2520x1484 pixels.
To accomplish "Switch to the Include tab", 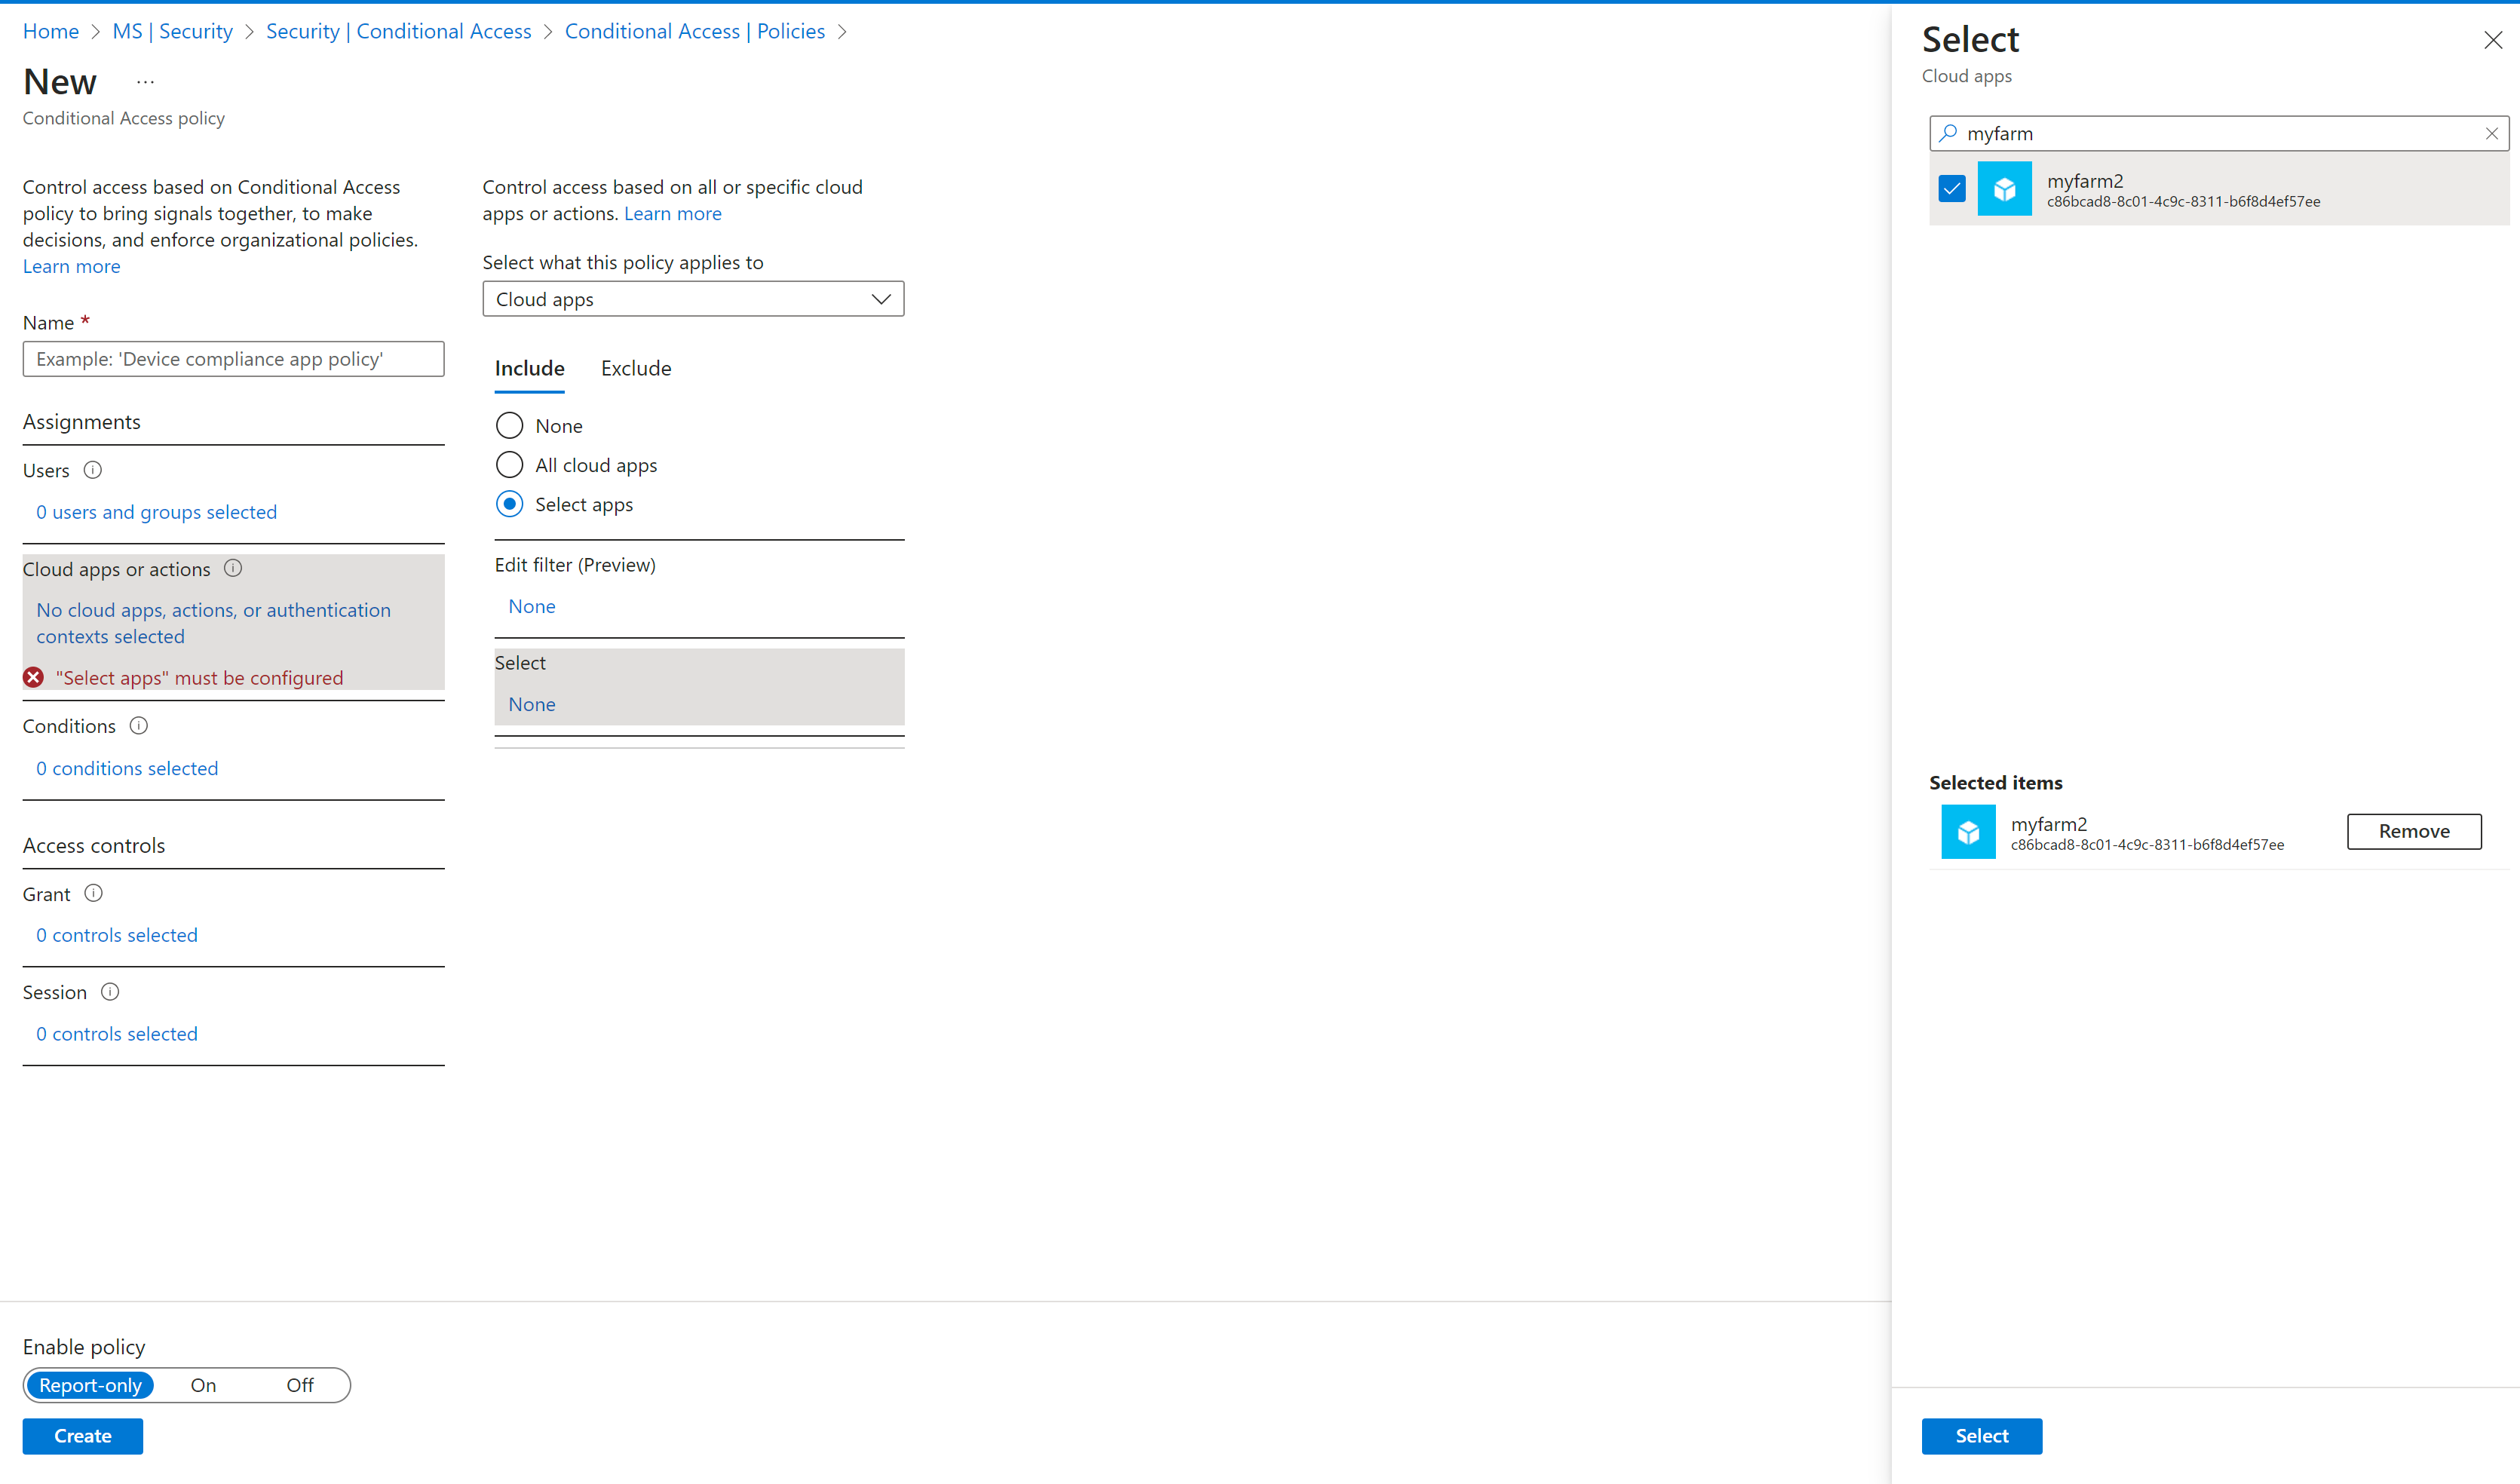I will [529, 368].
